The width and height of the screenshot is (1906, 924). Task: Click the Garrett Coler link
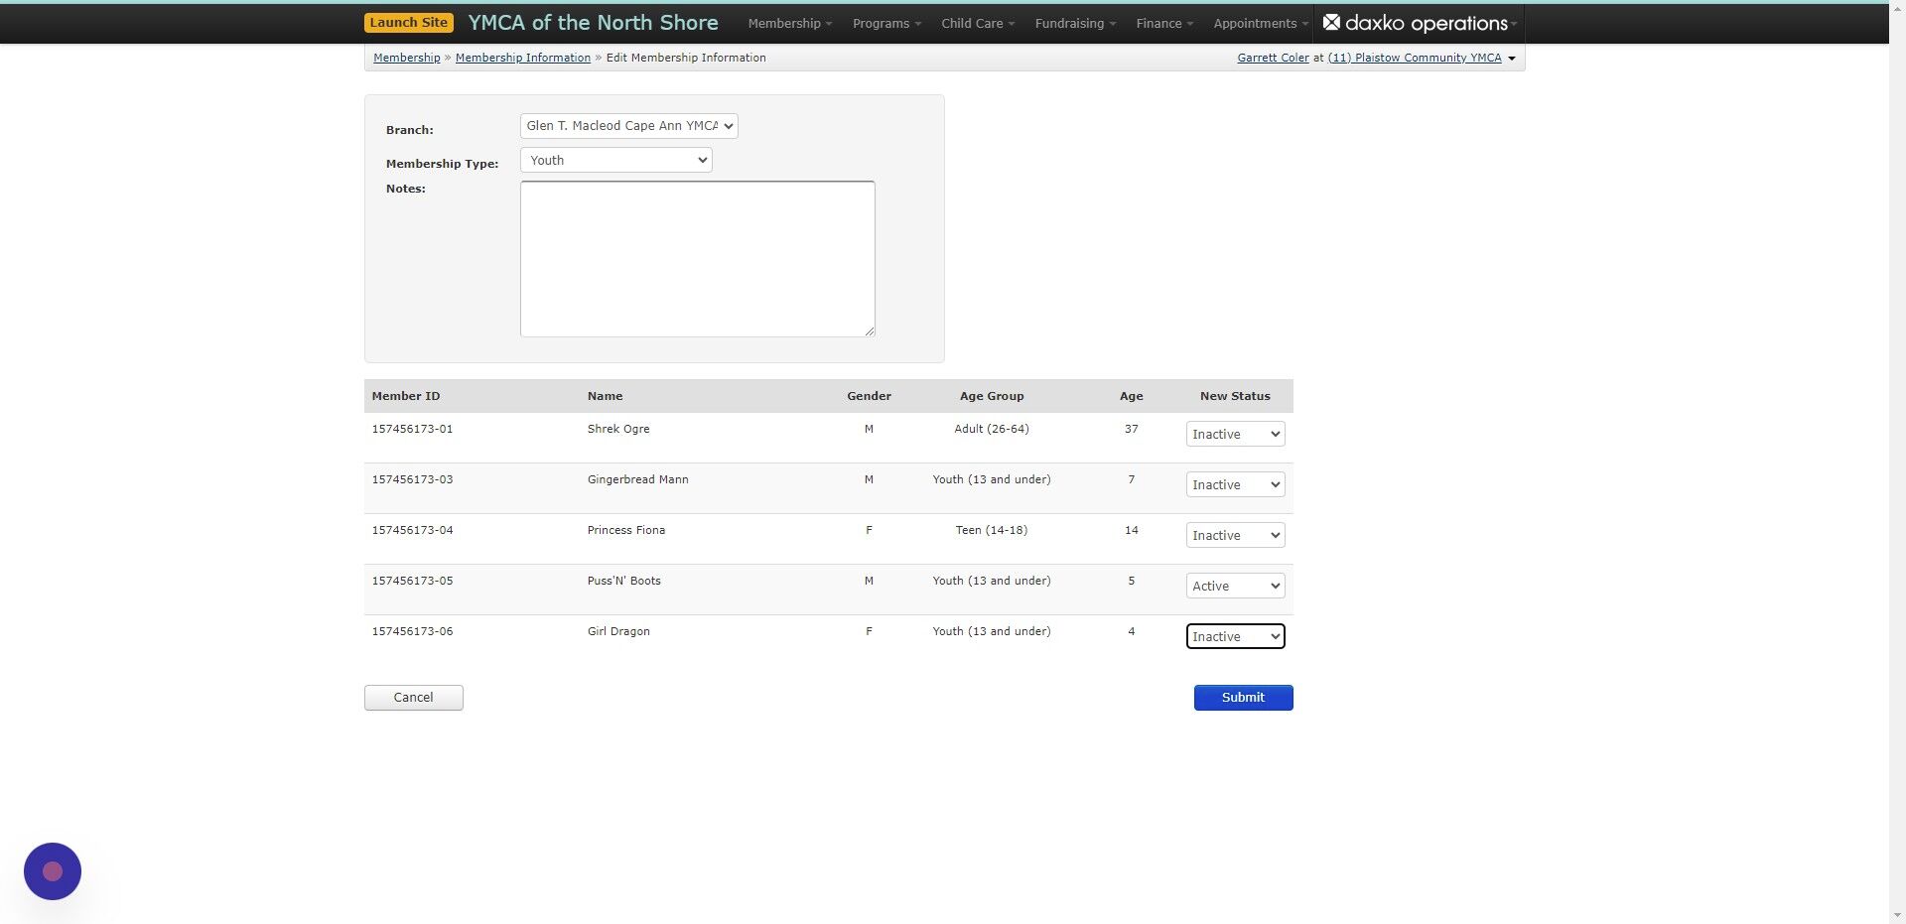click(1273, 58)
